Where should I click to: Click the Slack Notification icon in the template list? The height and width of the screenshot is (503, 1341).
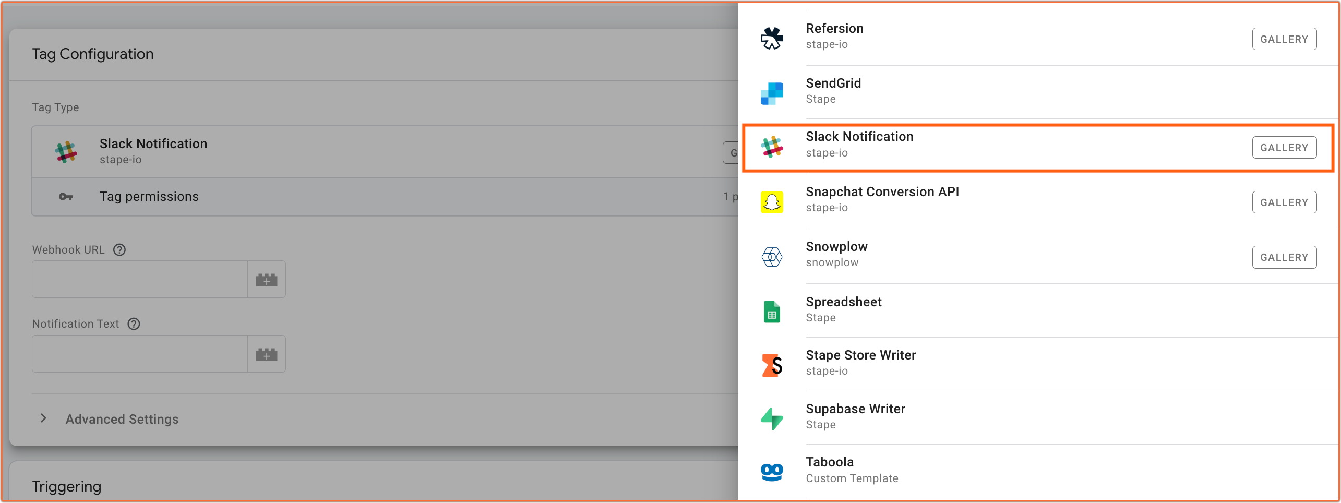772,147
